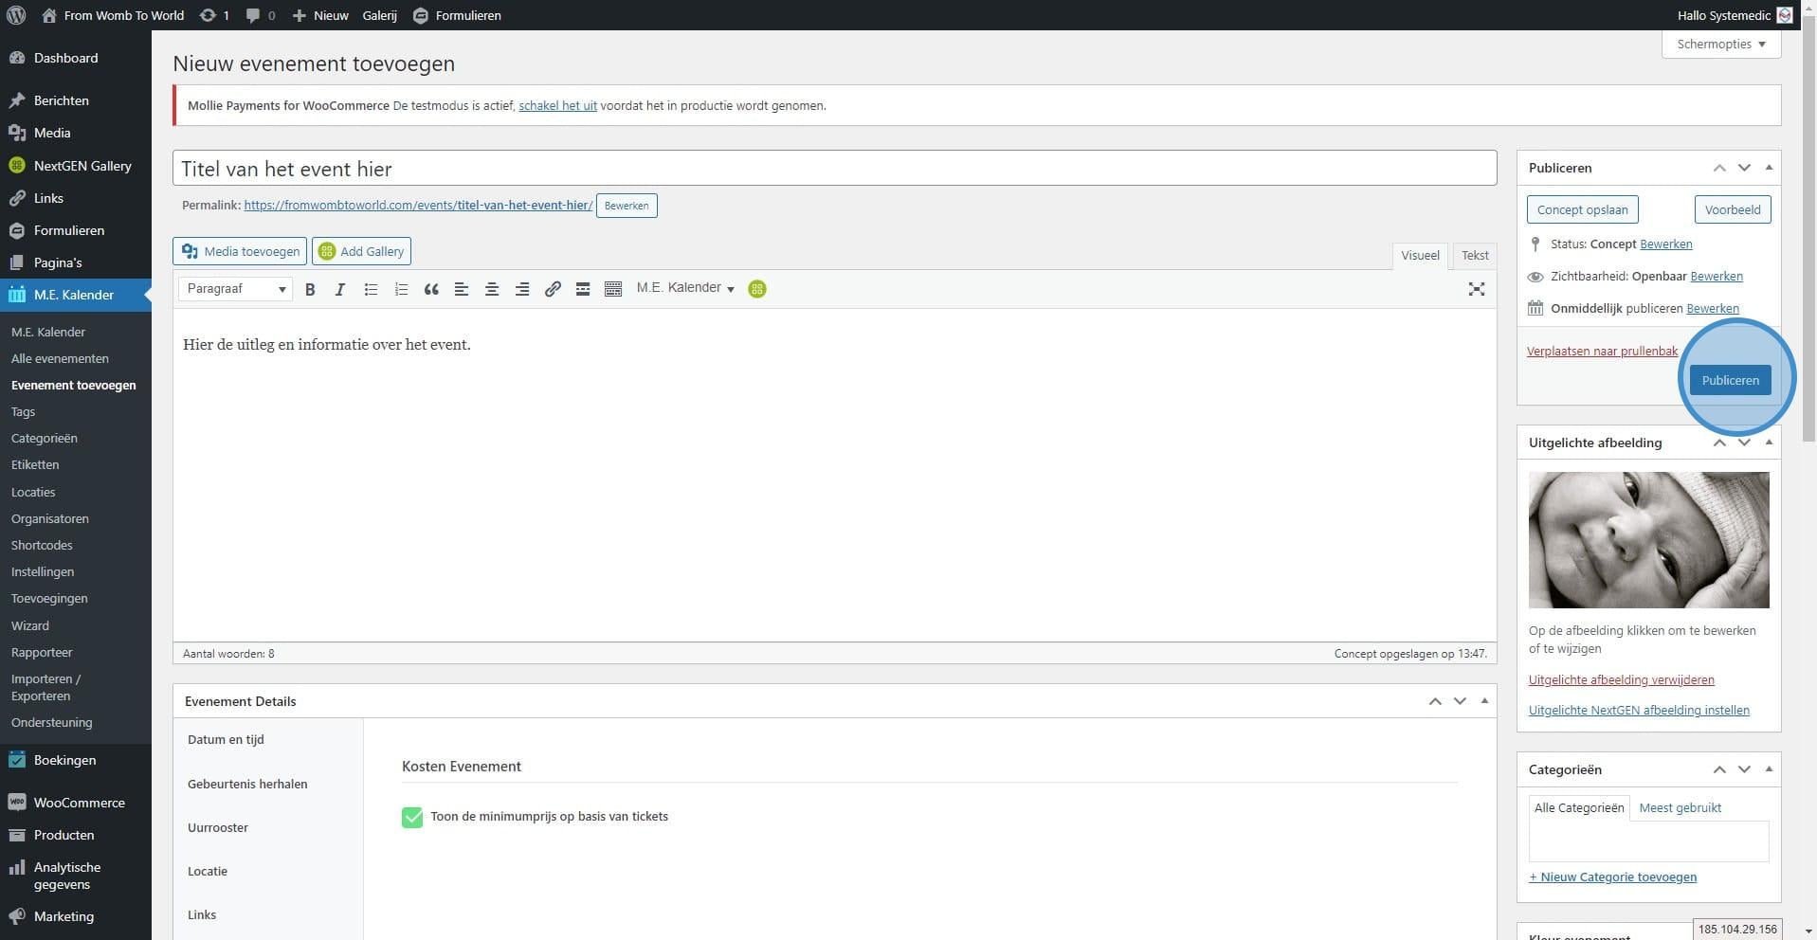This screenshot has height=940, width=1817.
Task: Align text right
Action: [522, 289]
